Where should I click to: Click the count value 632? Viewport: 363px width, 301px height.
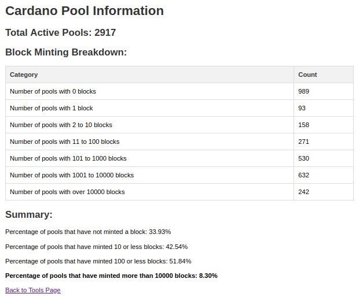click(304, 175)
